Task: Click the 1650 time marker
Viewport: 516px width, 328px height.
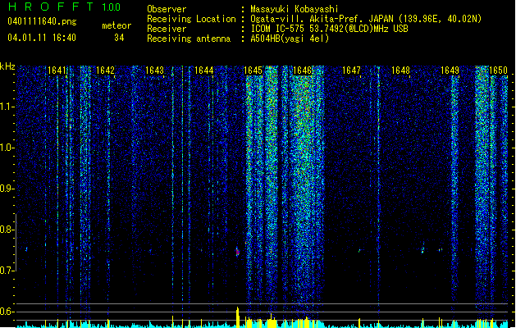Action: tap(498, 71)
